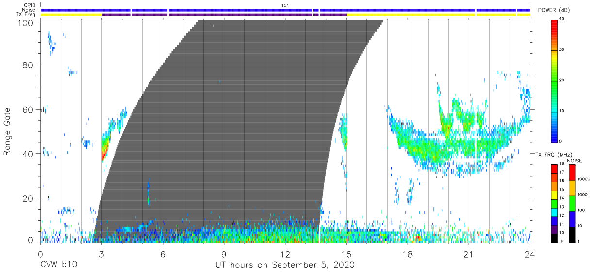Click the 30 label on power colorbar
This screenshot has height=275, width=596.
point(562,50)
